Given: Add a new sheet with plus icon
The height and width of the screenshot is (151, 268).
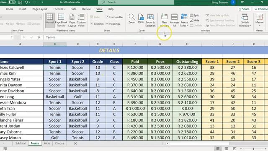Looking at the screenshot, I should point(75,143).
